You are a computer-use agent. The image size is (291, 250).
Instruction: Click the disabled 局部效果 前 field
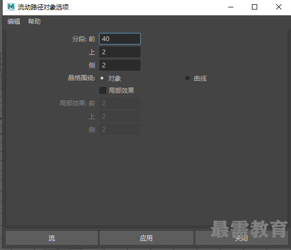tap(120, 103)
